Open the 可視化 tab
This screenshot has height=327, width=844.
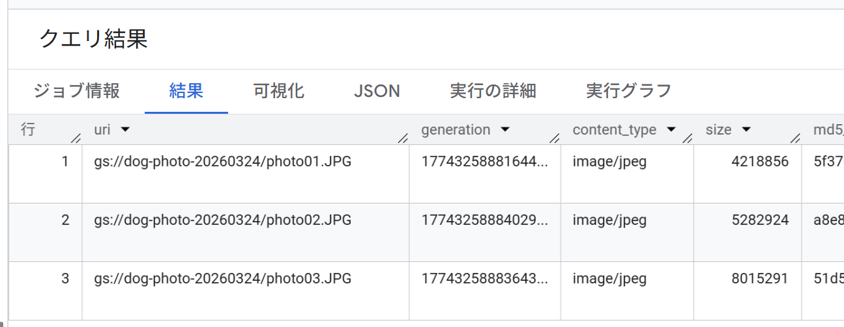point(278,91)
